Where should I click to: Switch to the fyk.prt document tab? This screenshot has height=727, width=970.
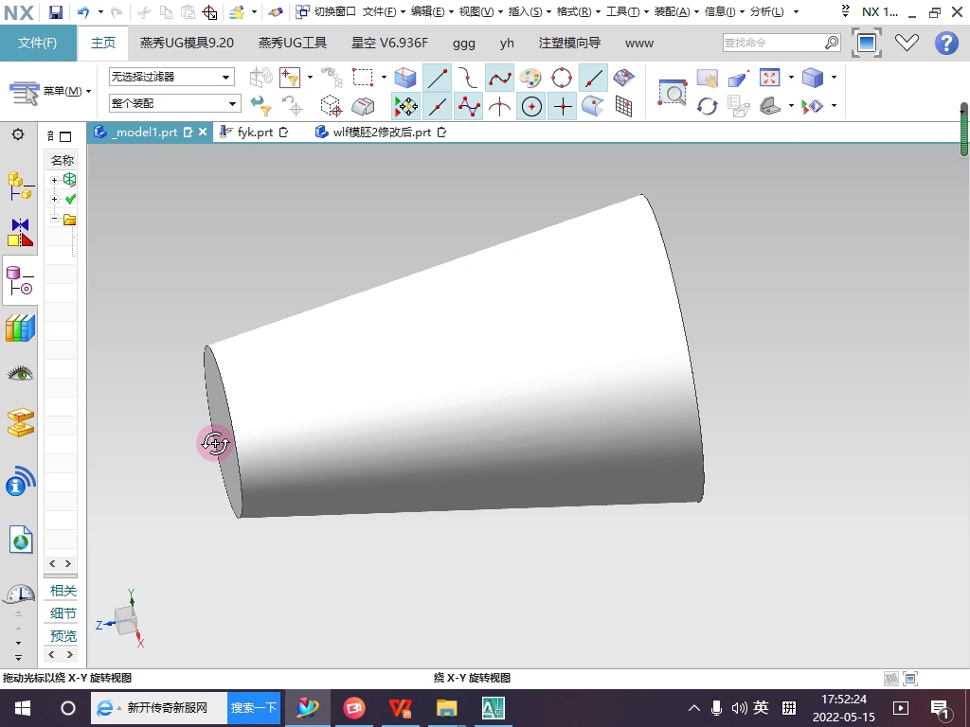click(x=254, y=133)
